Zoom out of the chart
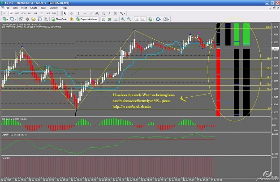 129,19
